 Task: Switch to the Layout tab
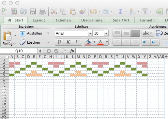(x=39, y=20)
